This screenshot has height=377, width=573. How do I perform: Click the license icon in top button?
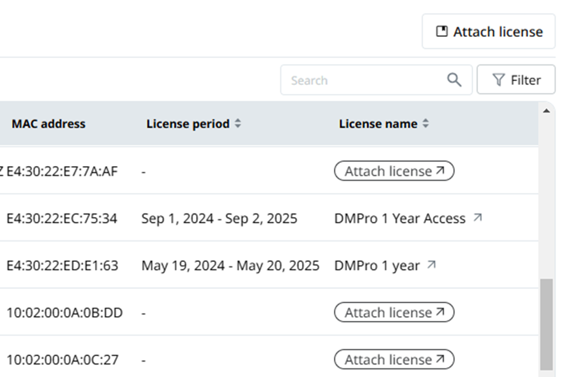[442, 31]
